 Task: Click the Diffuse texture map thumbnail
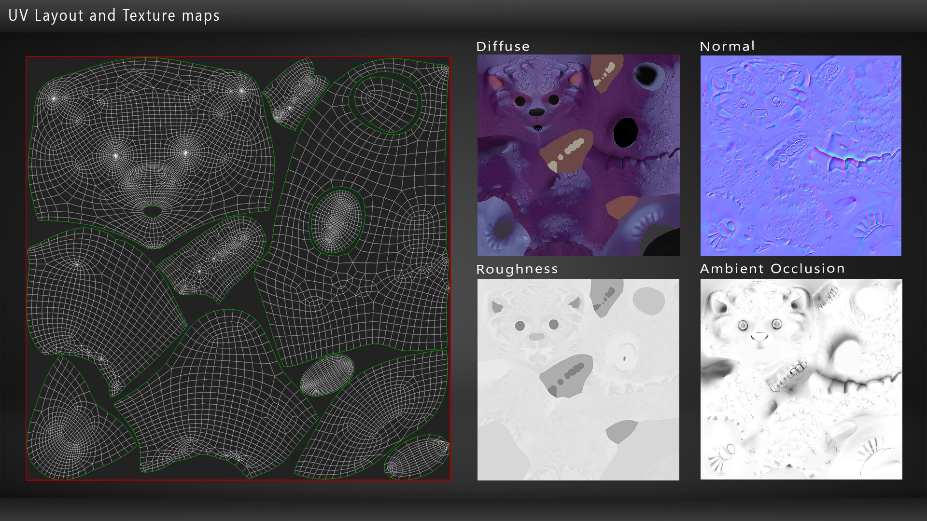[x=578, y=155]
